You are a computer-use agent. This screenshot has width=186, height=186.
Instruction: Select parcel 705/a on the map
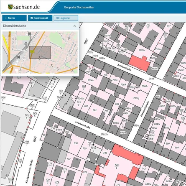click(x=91, y=80)
